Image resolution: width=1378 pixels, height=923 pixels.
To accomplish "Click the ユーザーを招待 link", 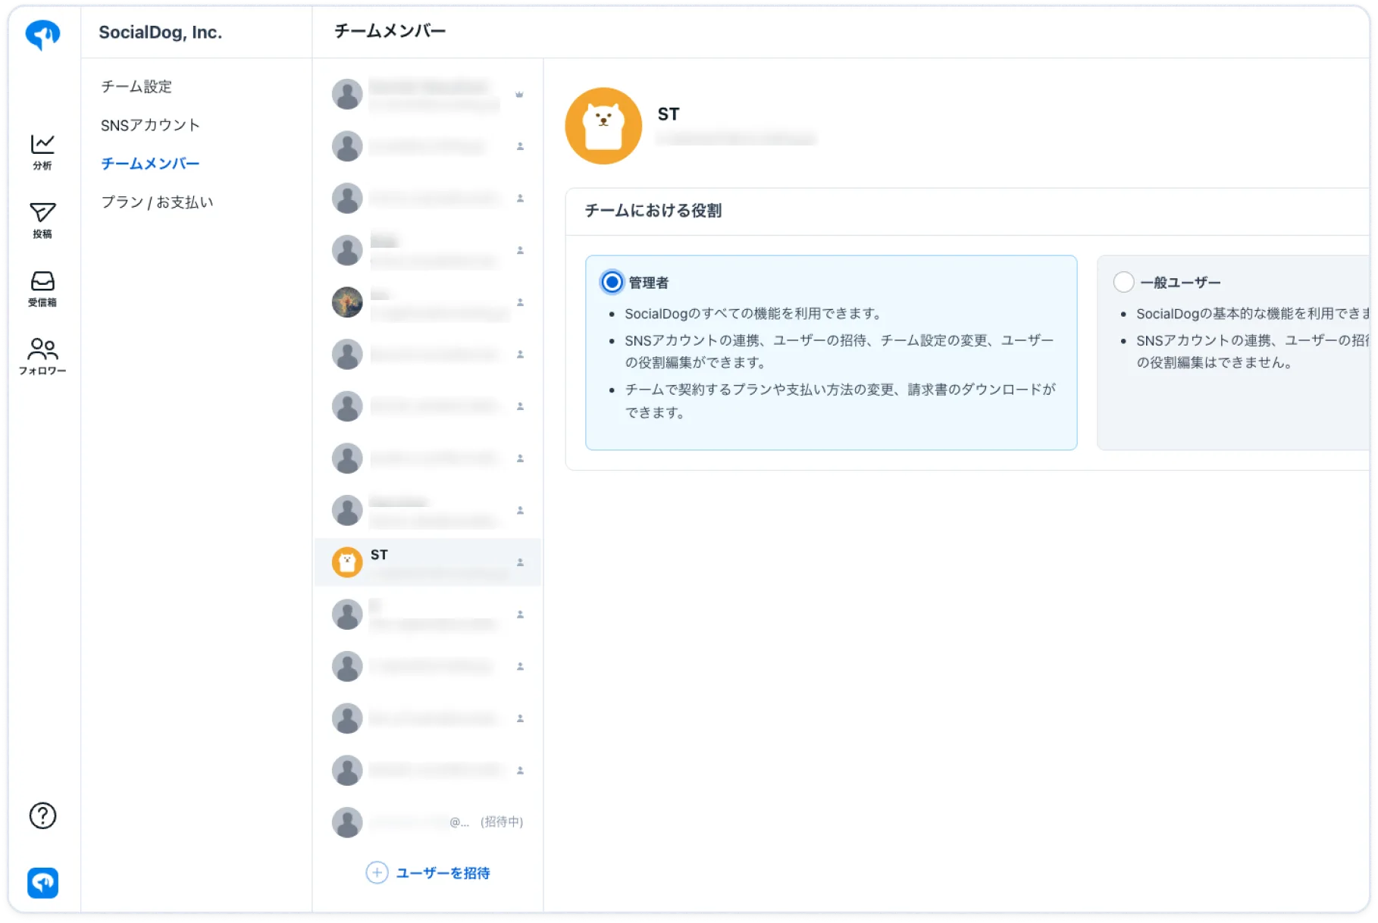I will pos(443,873).
